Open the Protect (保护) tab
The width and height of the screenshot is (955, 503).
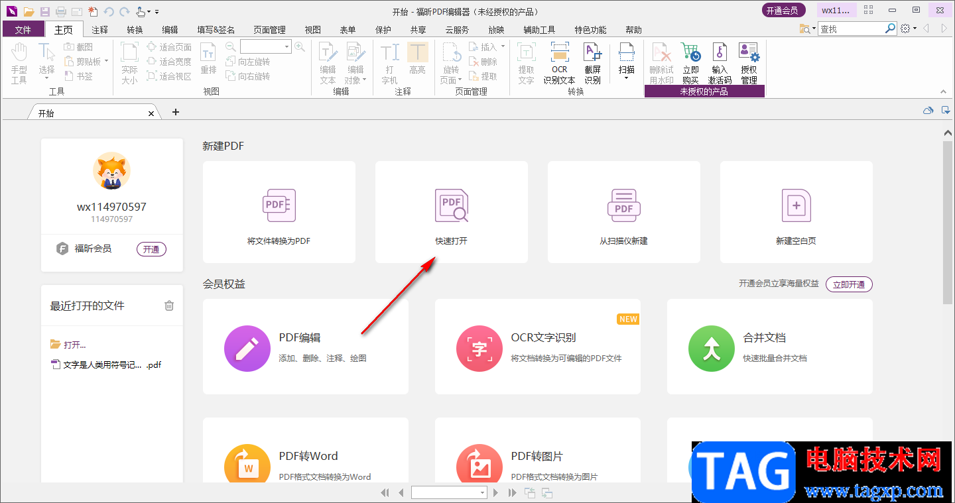(x=383, y=30)
